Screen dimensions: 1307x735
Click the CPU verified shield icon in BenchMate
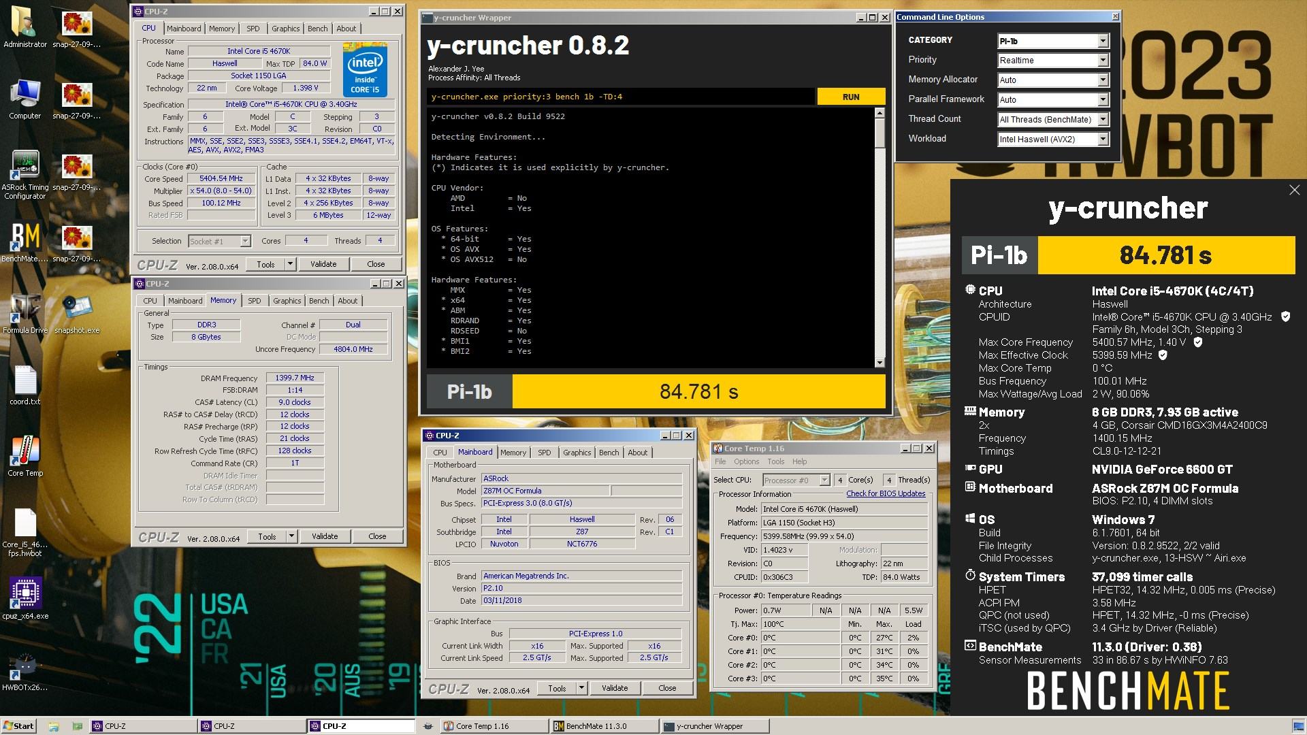(1285, 316)
